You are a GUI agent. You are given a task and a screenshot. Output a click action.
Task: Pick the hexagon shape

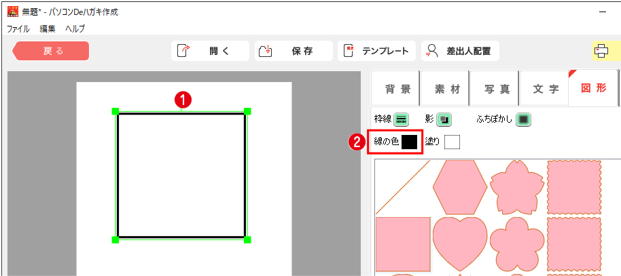click(460, 187)
